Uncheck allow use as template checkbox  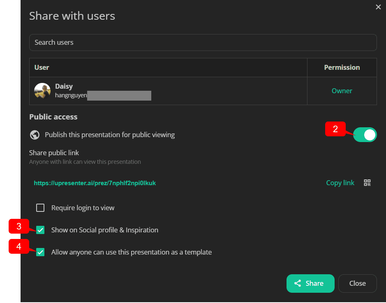point(40,252)
